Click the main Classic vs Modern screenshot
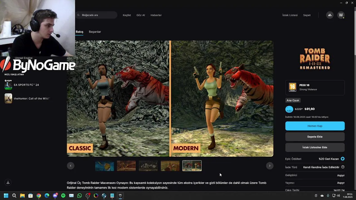 (170, 99)
